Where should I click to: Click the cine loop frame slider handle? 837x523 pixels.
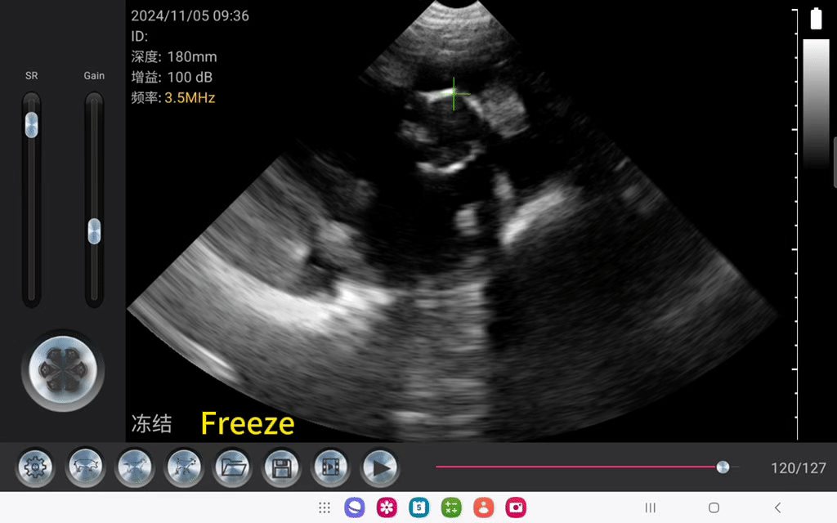723,467
